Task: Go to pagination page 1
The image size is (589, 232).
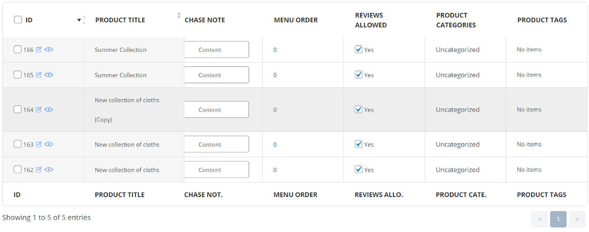Action: [x=558, y=219]
